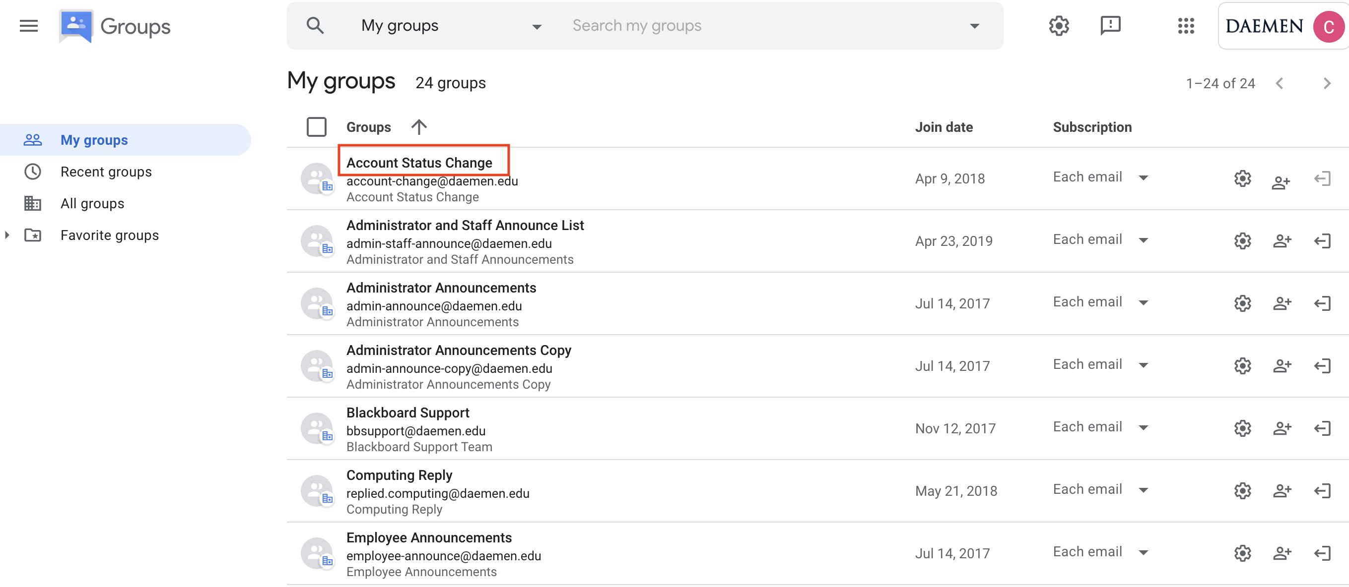Click the Account Status Change group link
Viewport: 1349px width, 587px height.
pos(420,163)
